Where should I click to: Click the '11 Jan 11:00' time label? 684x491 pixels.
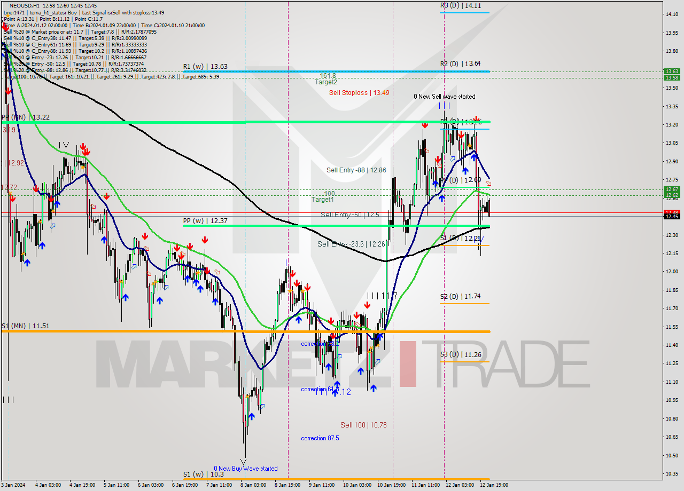click(424, 485)
